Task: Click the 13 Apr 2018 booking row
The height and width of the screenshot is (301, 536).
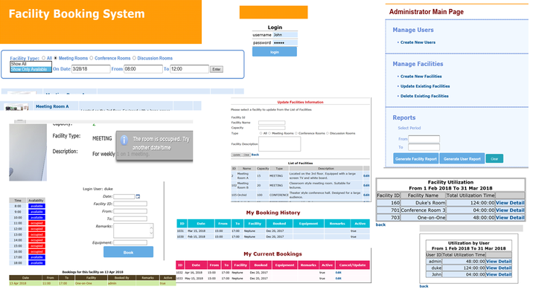Action: click(x=92, y=283)
